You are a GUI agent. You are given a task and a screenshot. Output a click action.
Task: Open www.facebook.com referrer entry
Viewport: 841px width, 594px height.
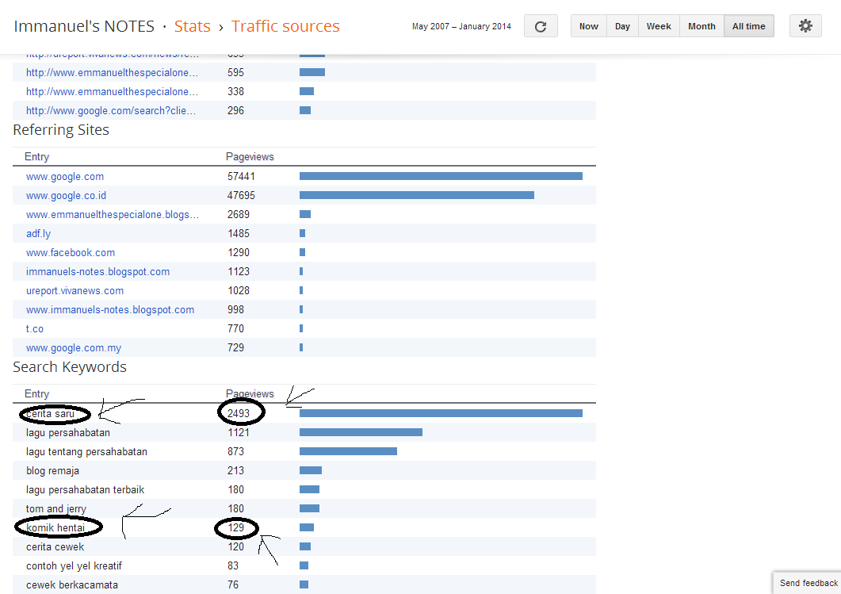click(x=71, y=253)
